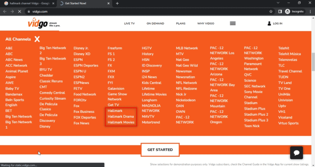Click the user icon beside LOG IN
This screenshot has width=315, height=167.
coord(269,23)
